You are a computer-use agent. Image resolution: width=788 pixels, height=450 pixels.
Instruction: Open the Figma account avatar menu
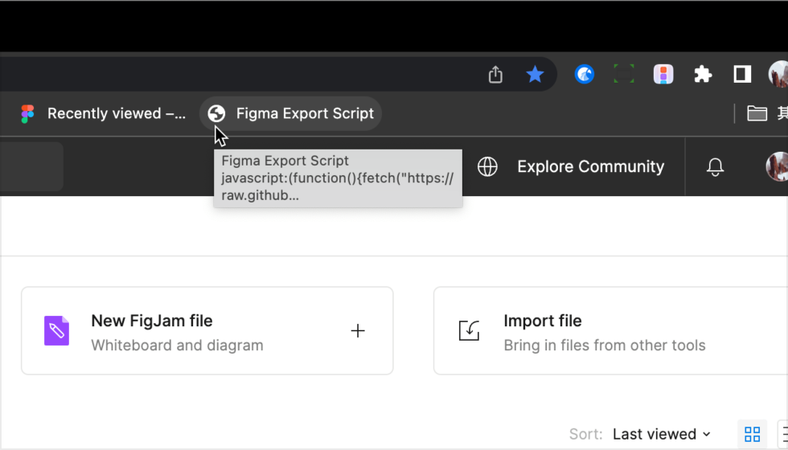777,166
